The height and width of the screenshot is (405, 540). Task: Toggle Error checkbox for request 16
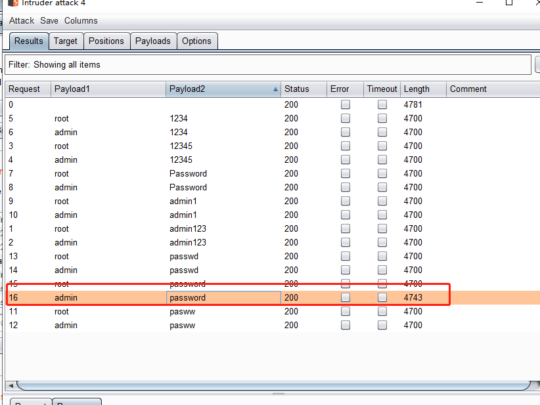(x=346, y=297)
